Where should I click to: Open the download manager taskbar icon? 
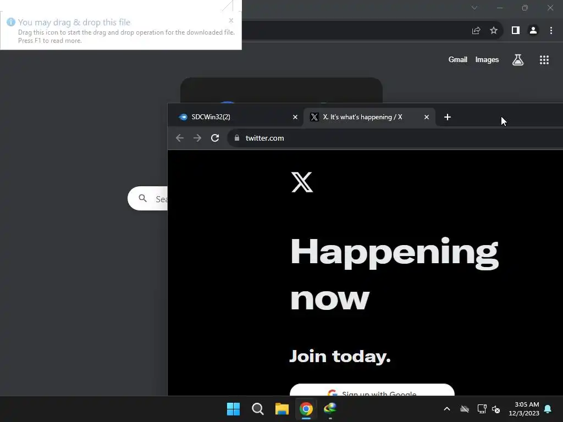[x=330, y=408]
